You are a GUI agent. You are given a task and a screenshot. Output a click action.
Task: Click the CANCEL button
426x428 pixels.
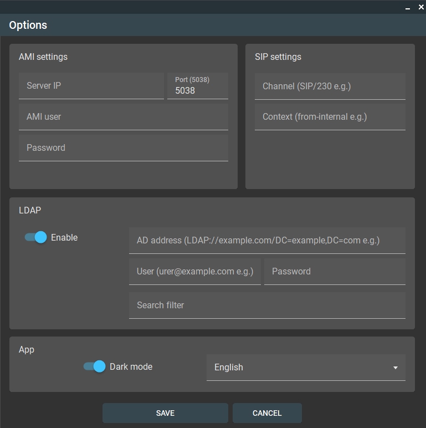(x=267, y=413)
